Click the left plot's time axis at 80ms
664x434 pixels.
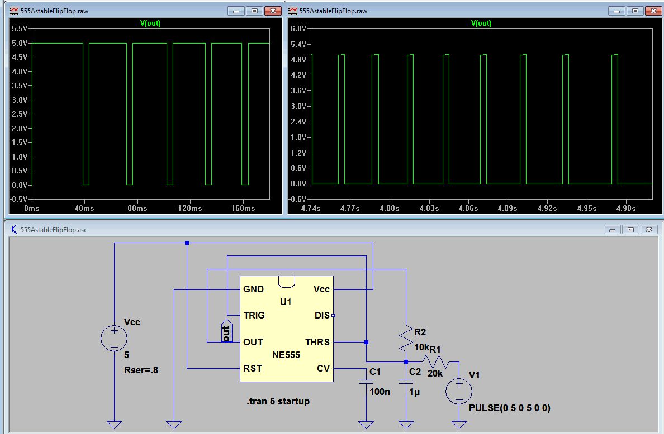(x=137, y=208)
